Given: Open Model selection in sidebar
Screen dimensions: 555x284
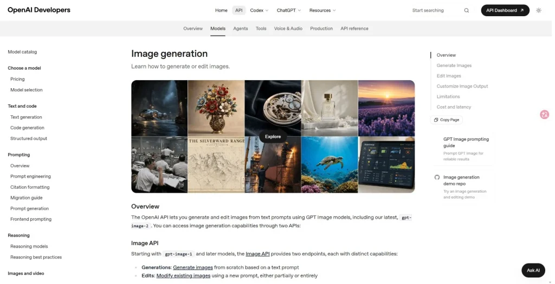Looking at the screenshot, I should pyautogui.click(x=26, y=90).
